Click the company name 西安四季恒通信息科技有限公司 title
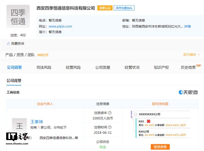 (x=66, y=8)
